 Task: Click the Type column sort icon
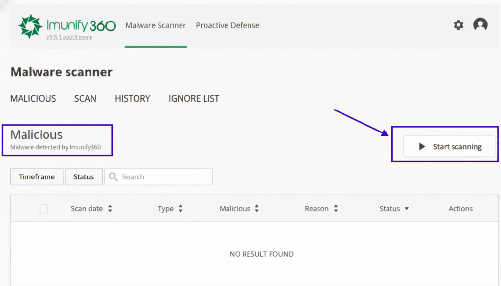click(x=180, y=208)
